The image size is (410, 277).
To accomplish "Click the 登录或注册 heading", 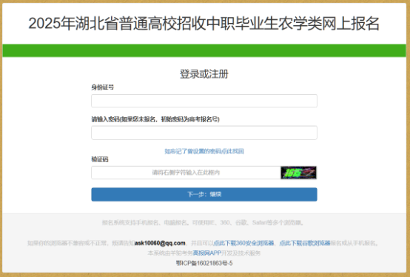I will [204, 74].
